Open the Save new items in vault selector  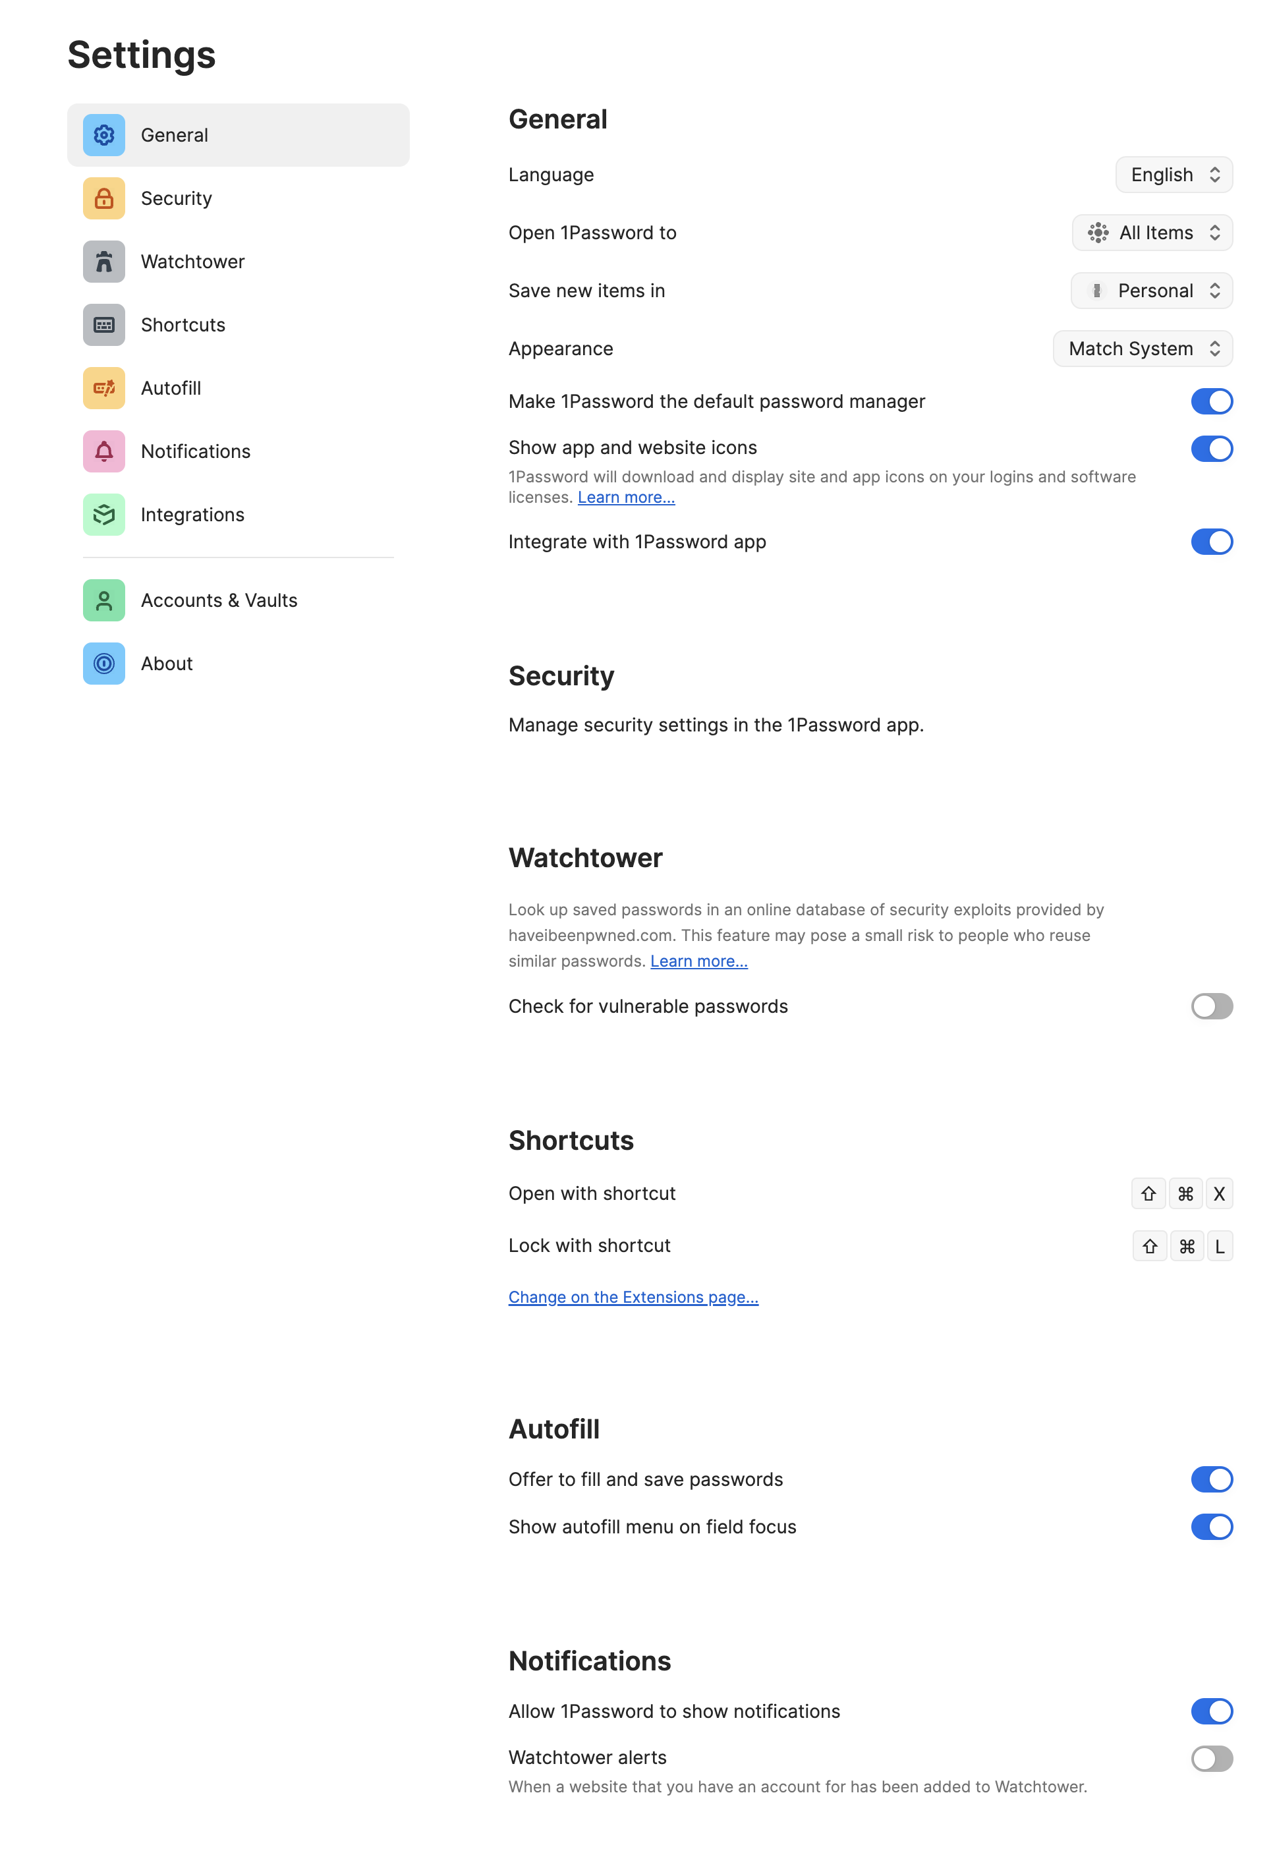point(1151,291)
